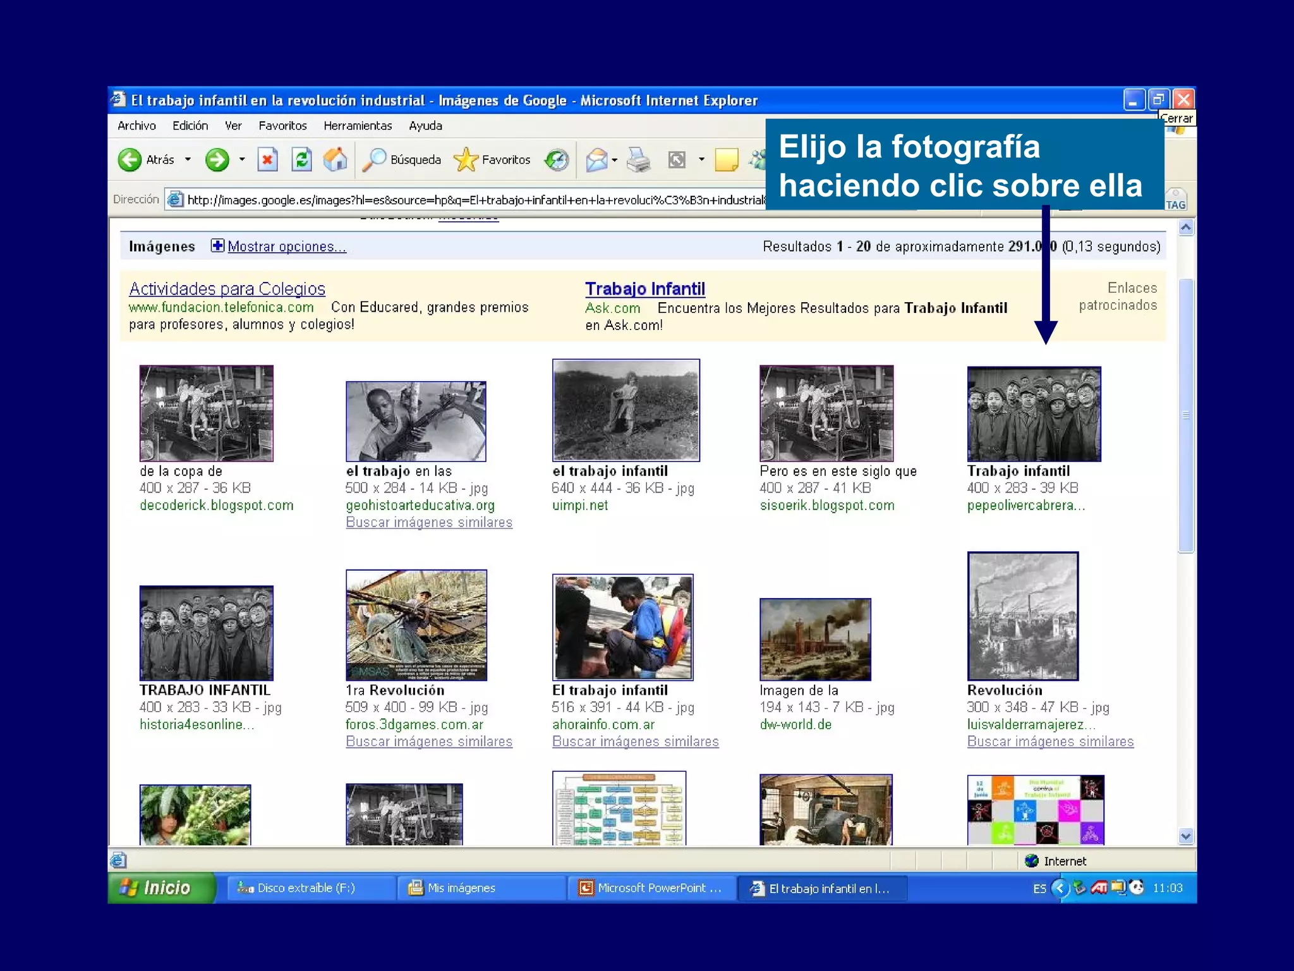
Task: Open the Favoritos star icon
Action: point(466,160)
